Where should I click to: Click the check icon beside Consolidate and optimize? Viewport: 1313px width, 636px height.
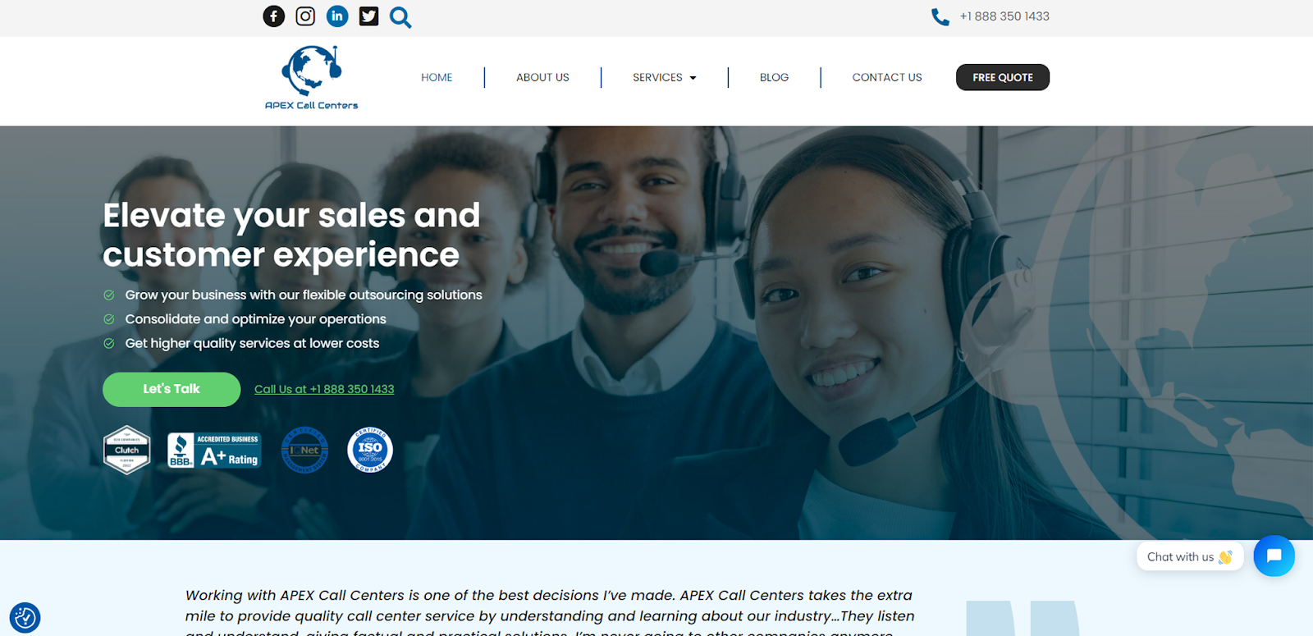point(109,319)
